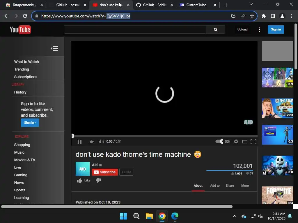This screenshot has height=223, width=298.
Task: Open Music category
Action: pyautogui.click(x=19, y=152)
